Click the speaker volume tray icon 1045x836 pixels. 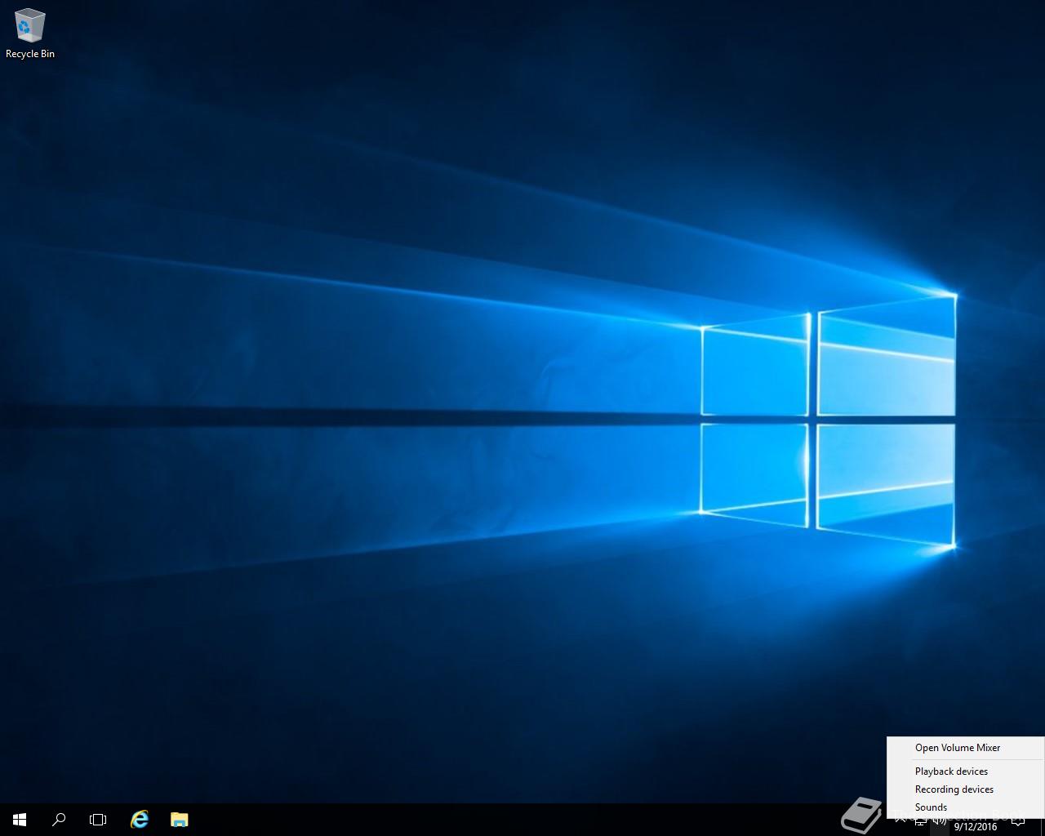point(940,821)
